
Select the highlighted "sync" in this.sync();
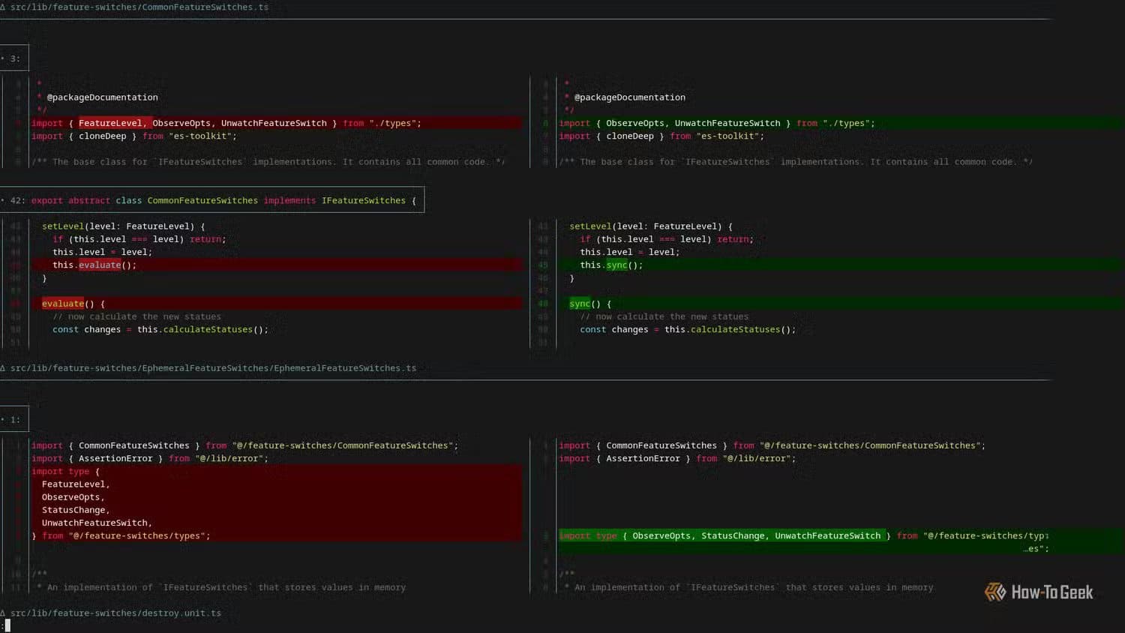616,265
